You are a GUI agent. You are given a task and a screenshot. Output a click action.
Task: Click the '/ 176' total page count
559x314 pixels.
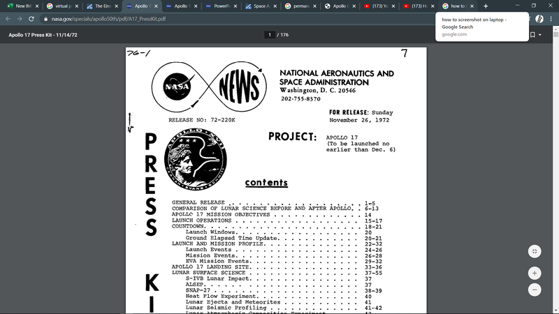[283, 35]
